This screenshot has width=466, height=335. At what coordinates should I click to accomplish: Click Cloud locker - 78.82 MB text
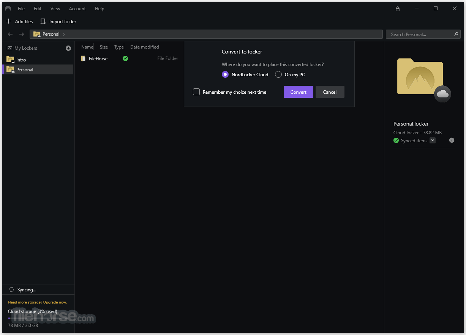point(417,133)
